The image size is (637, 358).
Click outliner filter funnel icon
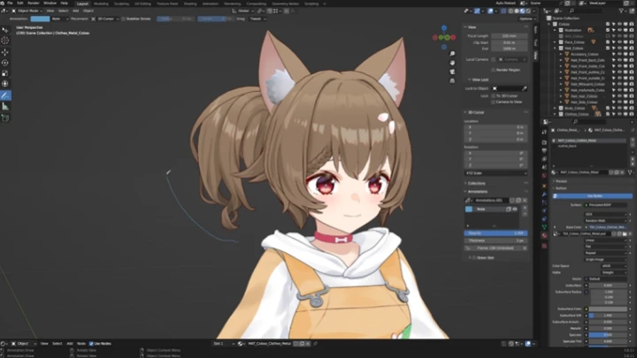621,11
